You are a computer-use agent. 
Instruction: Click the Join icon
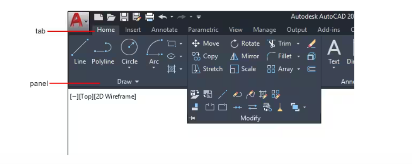pyautogui.click(x=238, y=107)
